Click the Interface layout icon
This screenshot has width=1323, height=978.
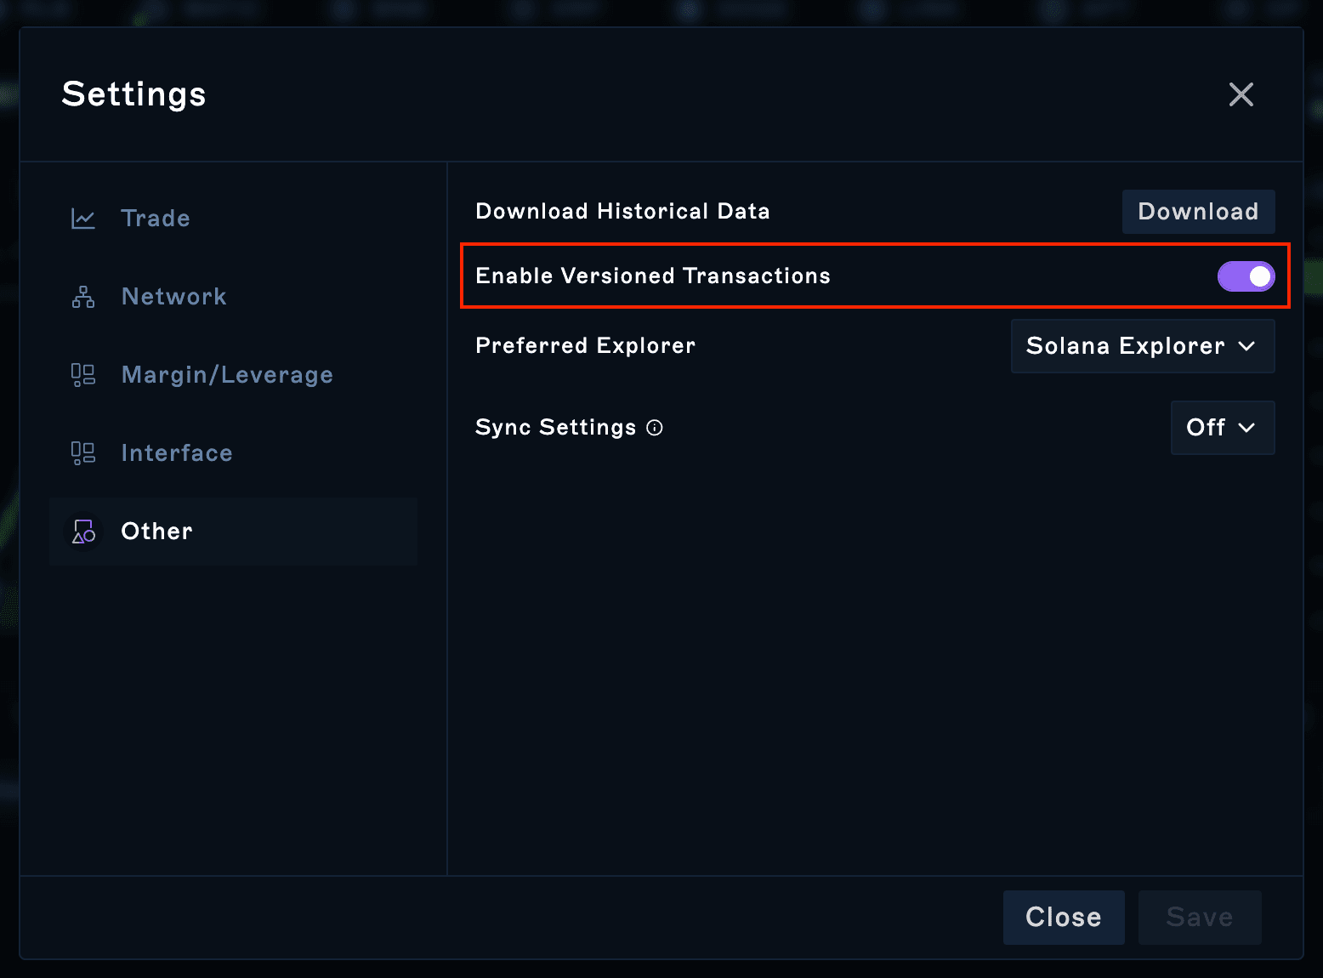(x=83, y=453)
